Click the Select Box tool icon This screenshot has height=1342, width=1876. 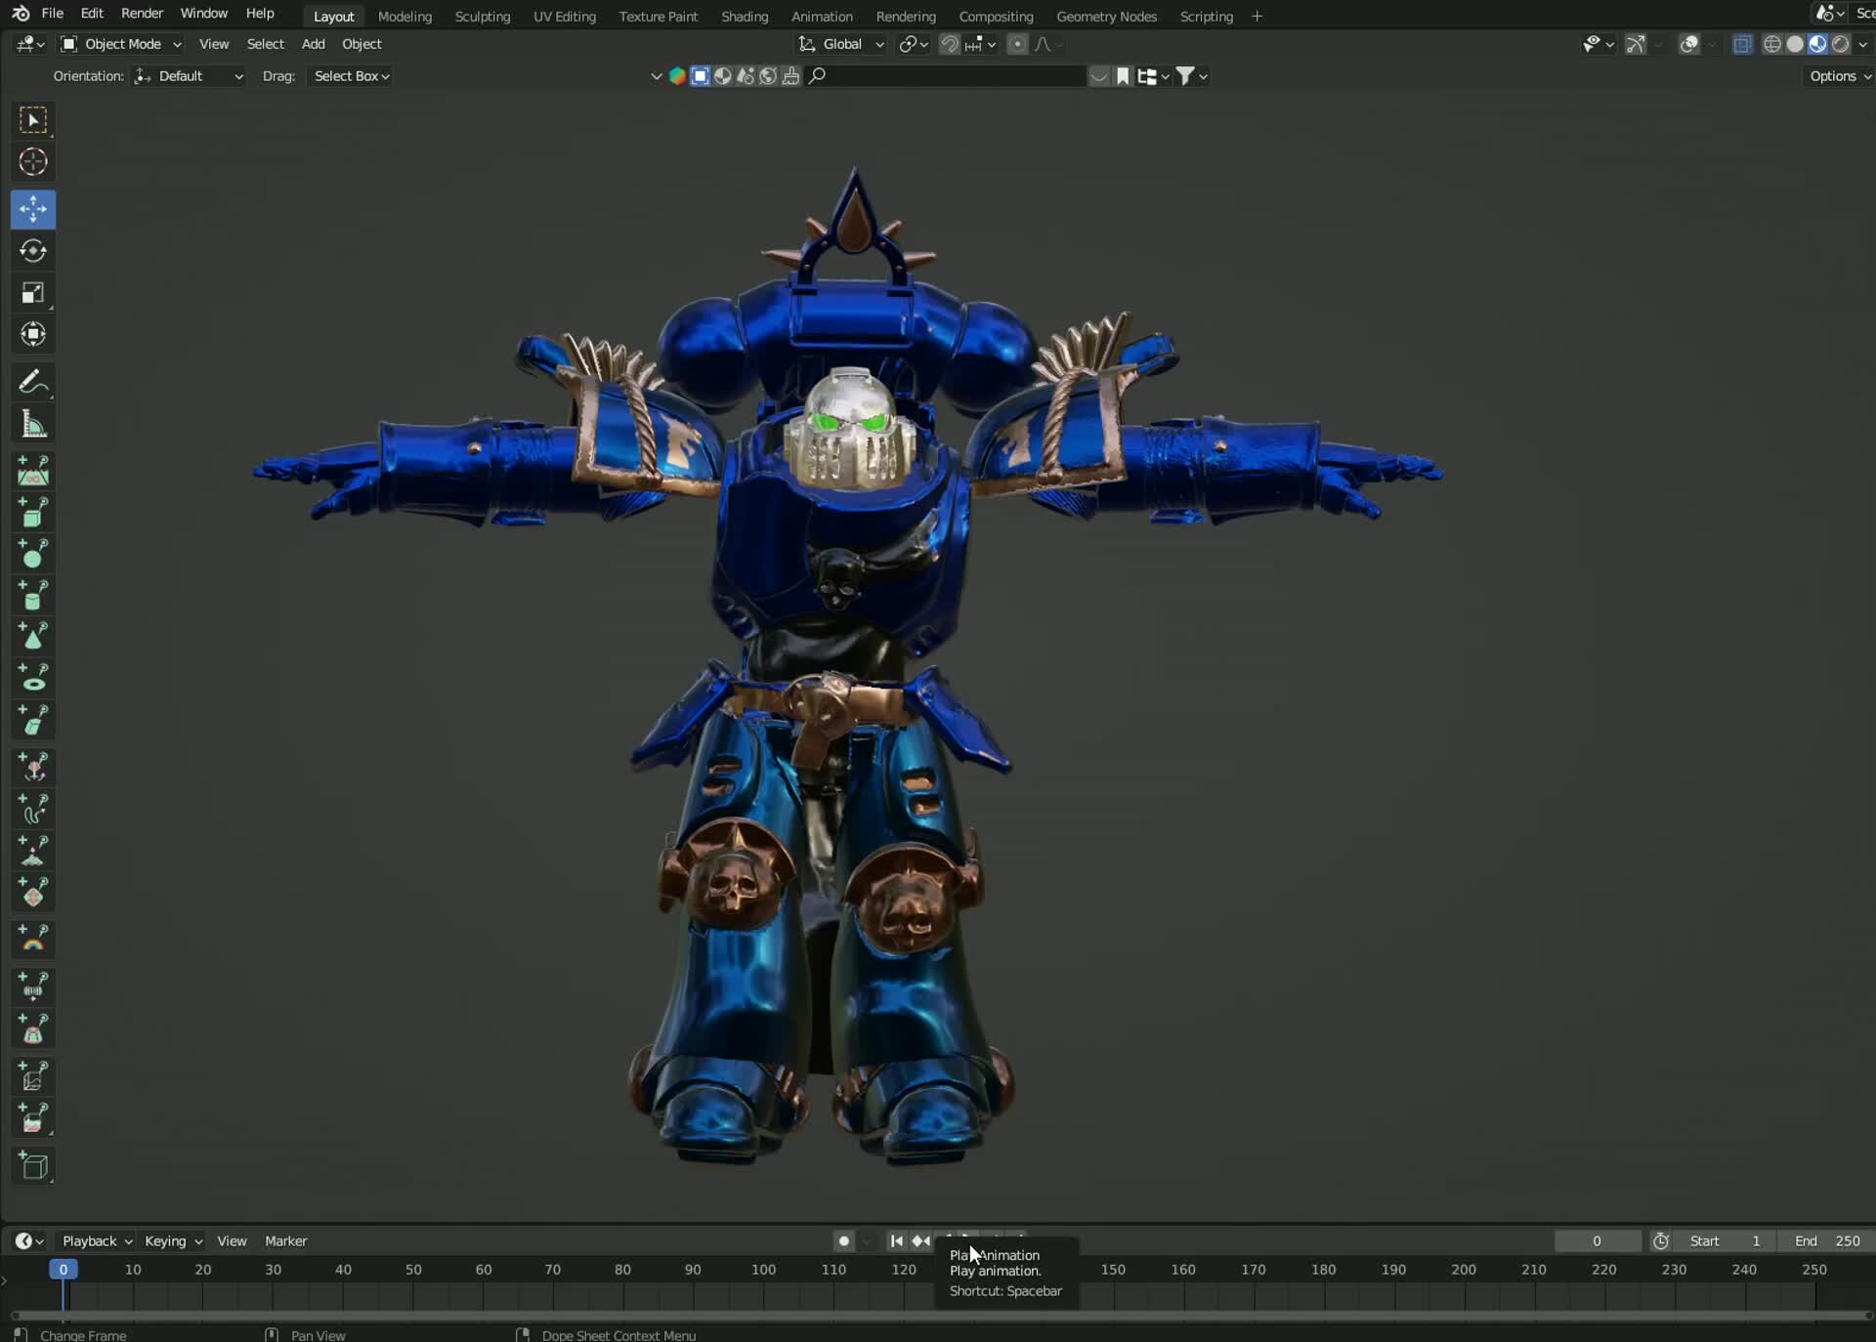tap(32, 120)
